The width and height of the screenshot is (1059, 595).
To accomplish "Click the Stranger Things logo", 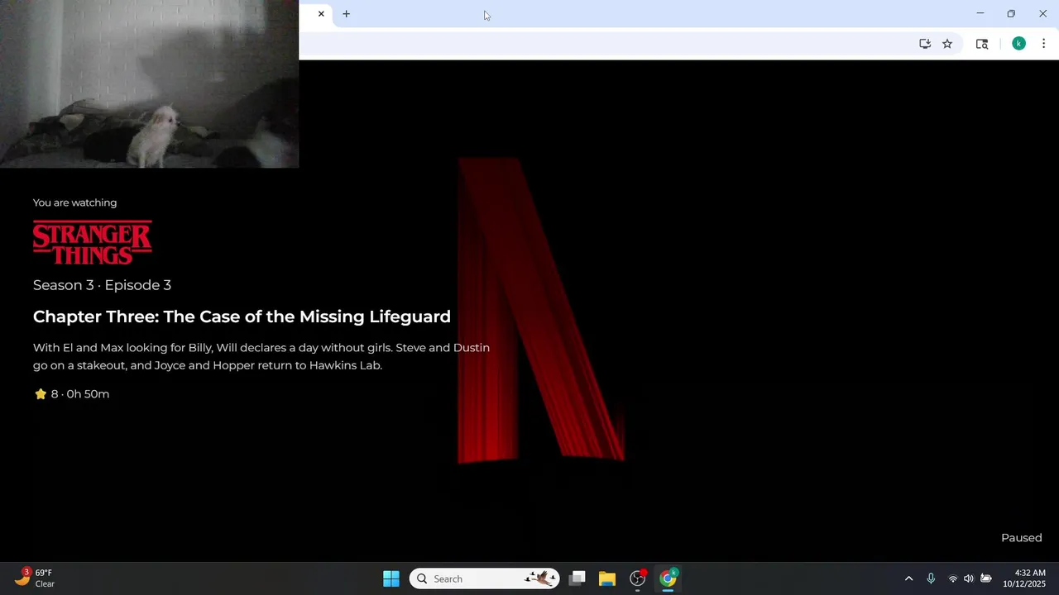I will (x=93, y=242).
